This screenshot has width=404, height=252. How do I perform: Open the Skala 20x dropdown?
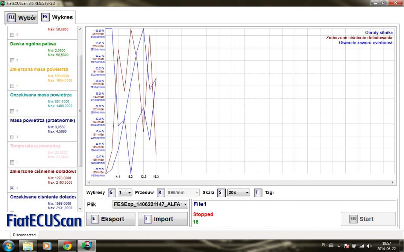[x=238, y=192]
